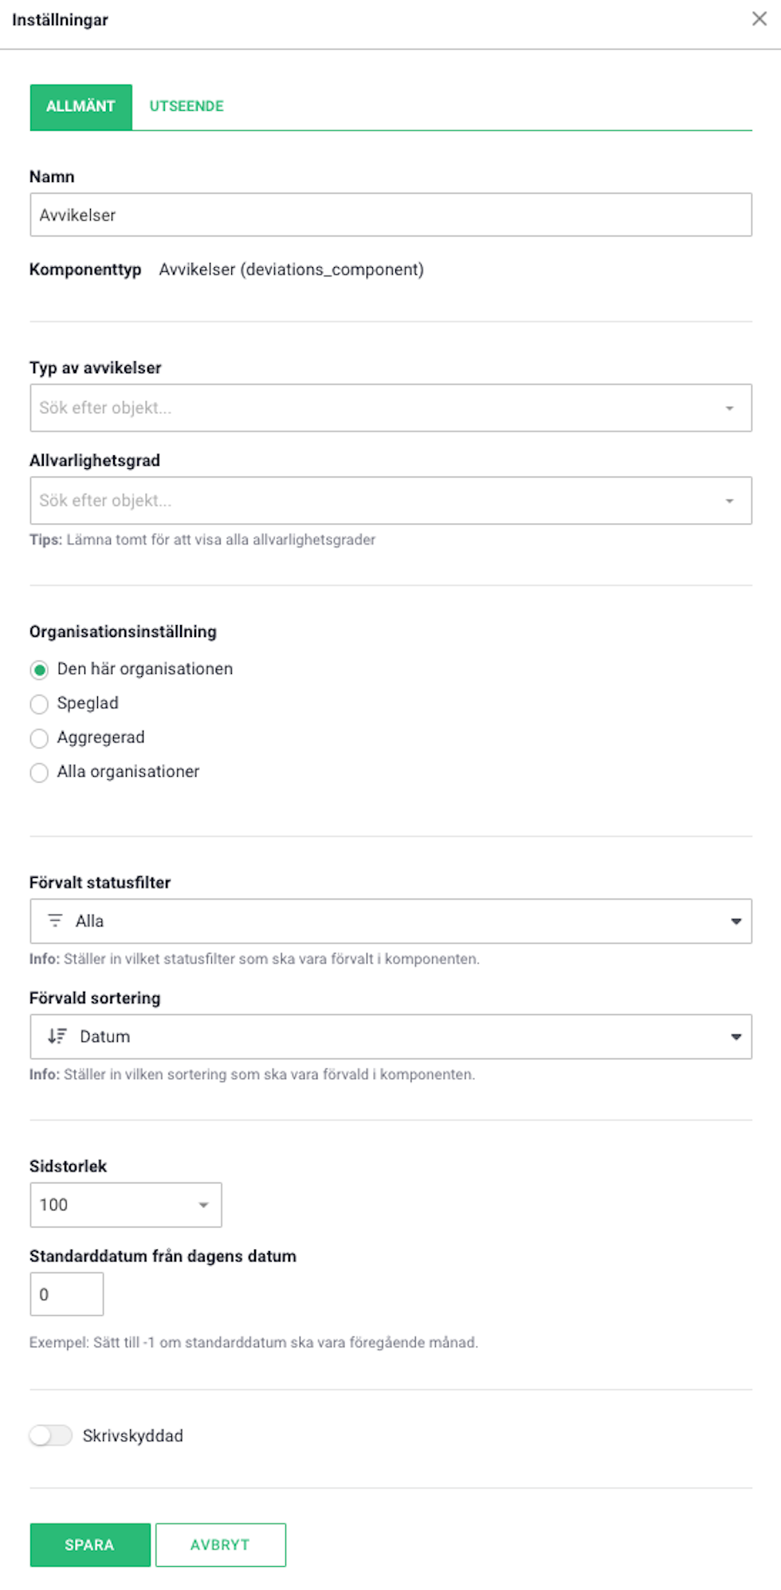Close the Inställningar dialog with X
781x1590 pixels.
759,19
